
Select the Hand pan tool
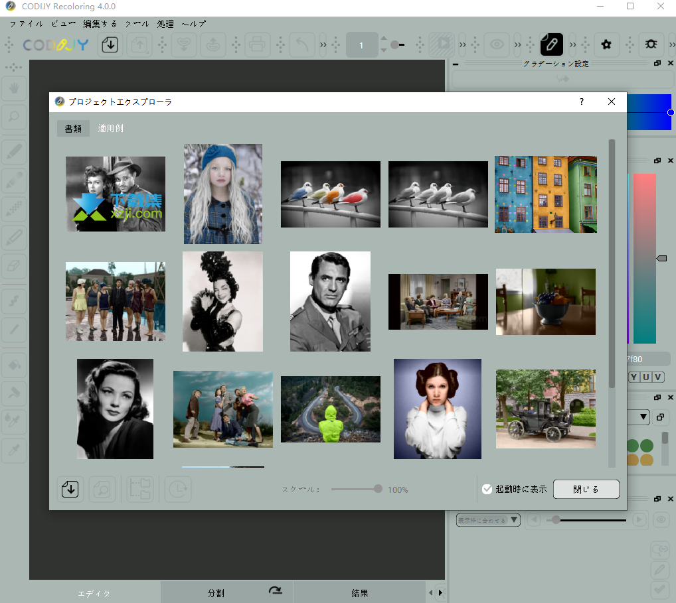pos(14,89)
